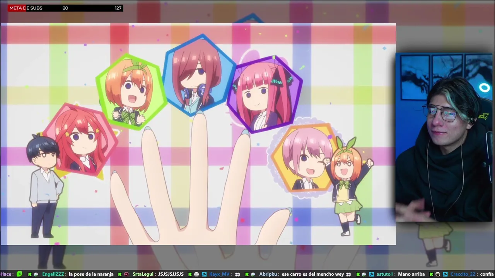Click the sub goal progress bar
Image resolution: width=495 pixels, height=278 pixels.
65,8
